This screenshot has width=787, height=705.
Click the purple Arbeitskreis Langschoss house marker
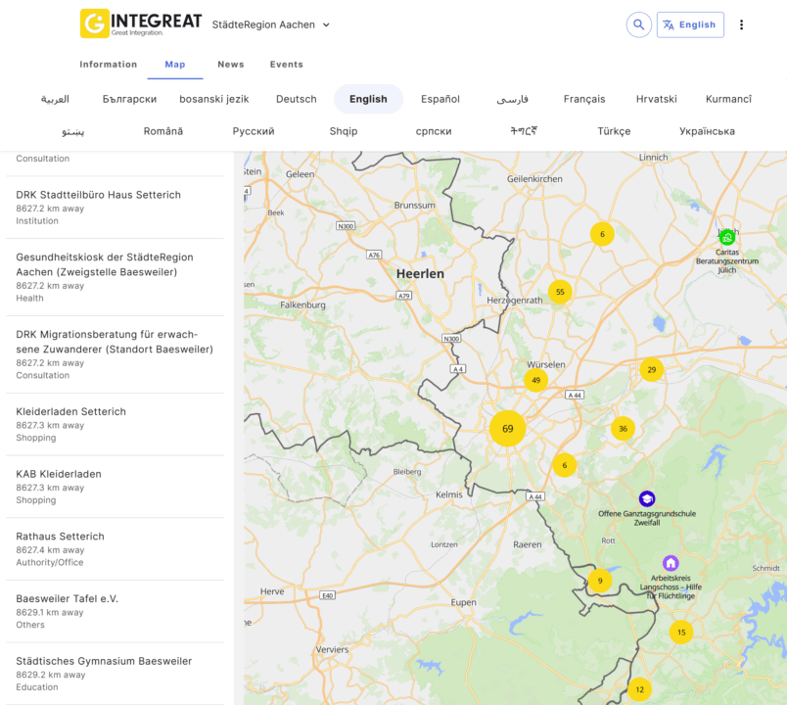point(671,563)
